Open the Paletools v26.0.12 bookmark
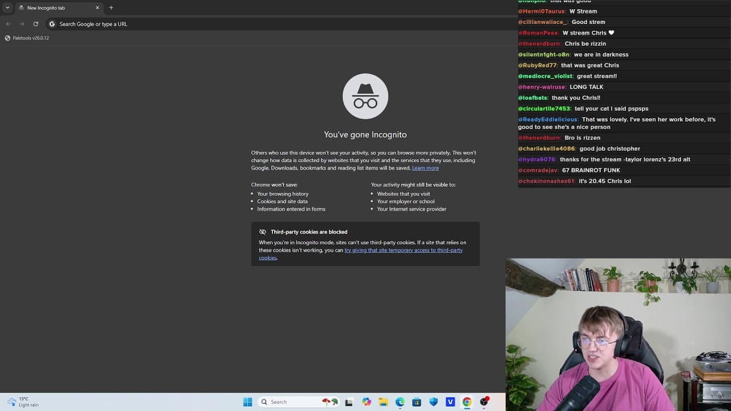Screen dimensions: 731x411 [27, 38]
